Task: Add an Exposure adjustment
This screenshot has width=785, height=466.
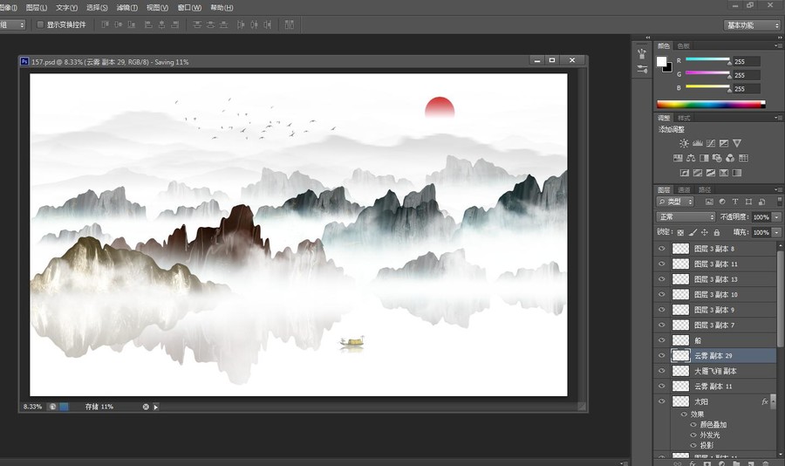Action: pos(723,143)
